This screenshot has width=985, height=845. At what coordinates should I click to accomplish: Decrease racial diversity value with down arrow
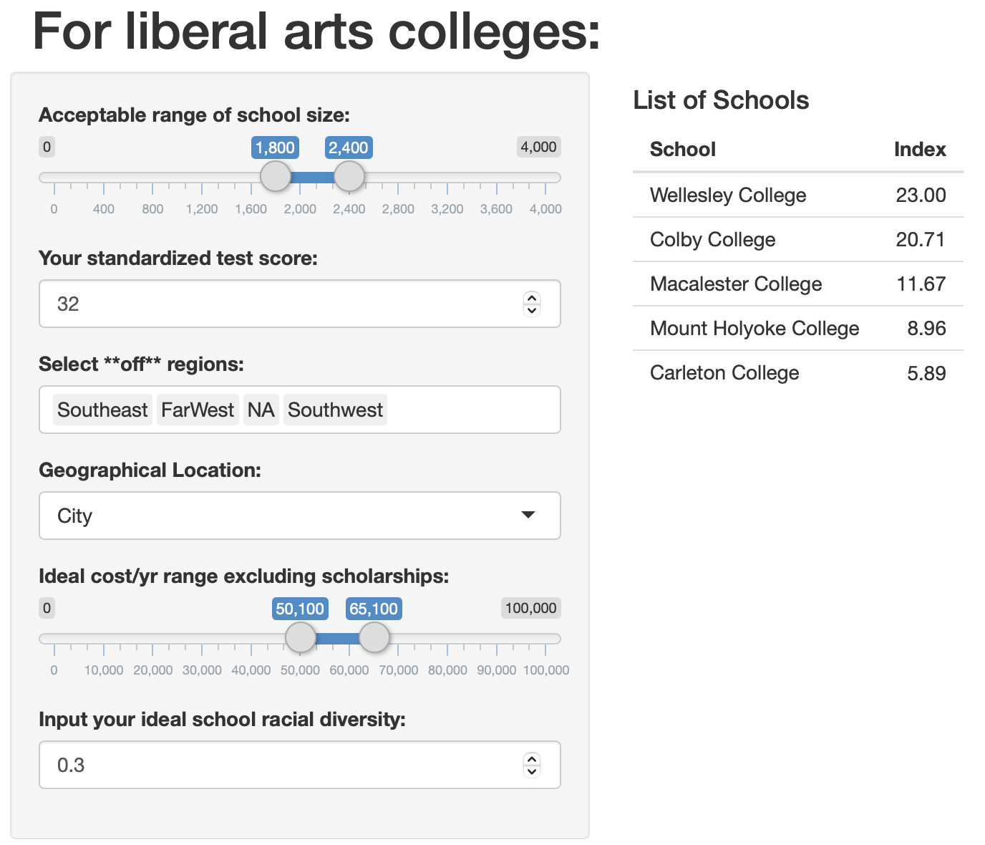pos(531,771)
